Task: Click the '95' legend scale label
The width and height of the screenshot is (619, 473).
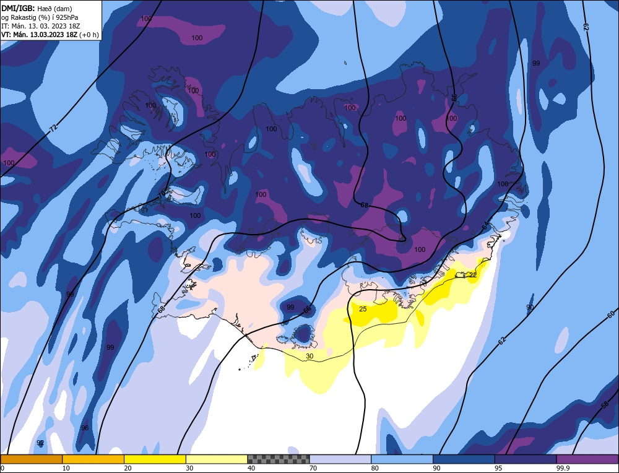Action: point(498,468)
